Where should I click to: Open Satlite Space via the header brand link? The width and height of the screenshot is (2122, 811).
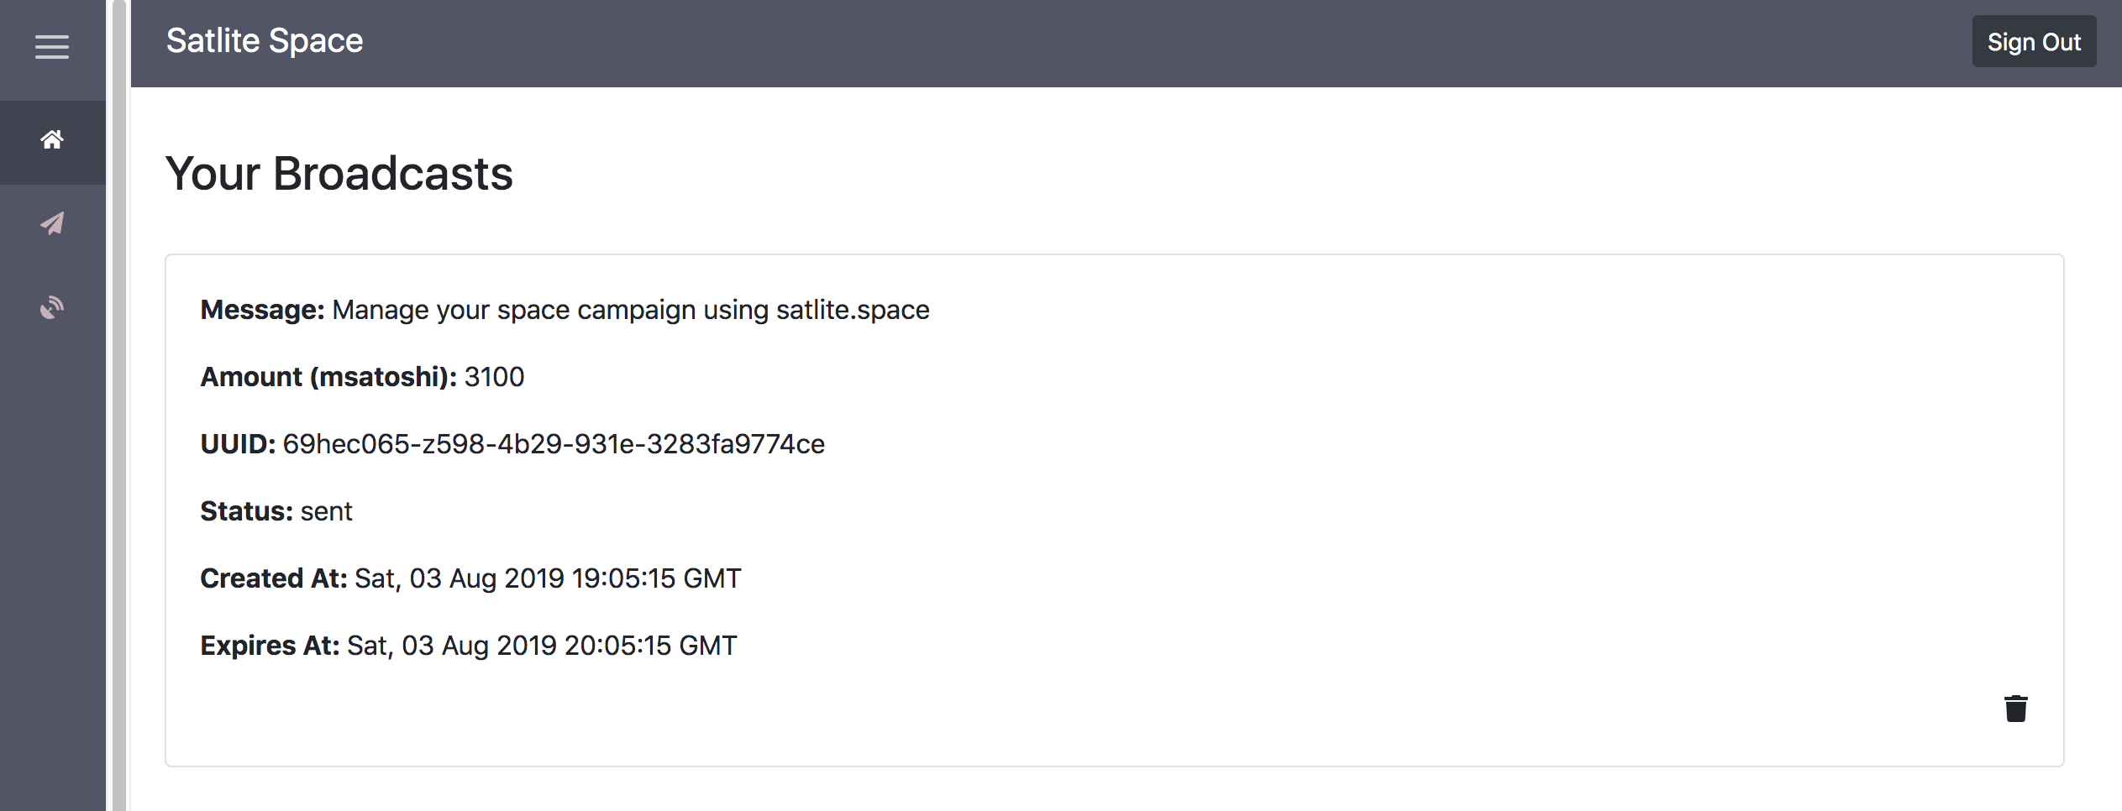coord(265,39)
